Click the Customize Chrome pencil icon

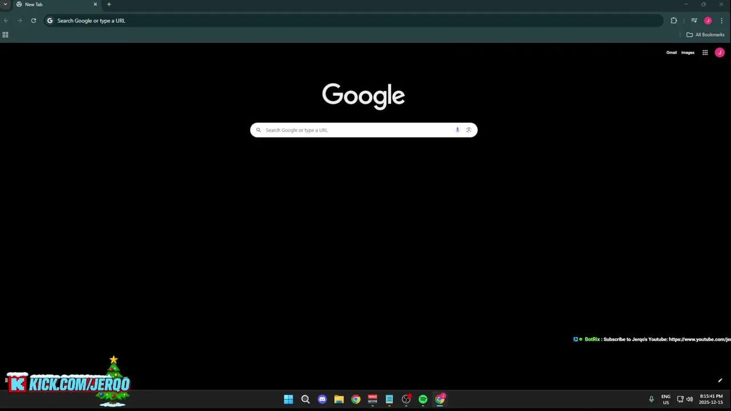coord(720,381)
